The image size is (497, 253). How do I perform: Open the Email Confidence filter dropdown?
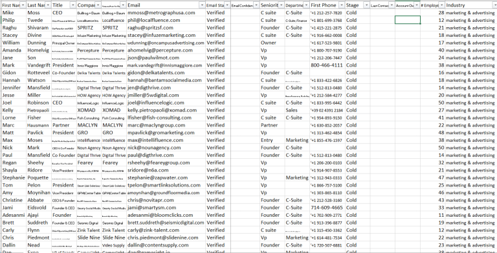tap(256, 5)
